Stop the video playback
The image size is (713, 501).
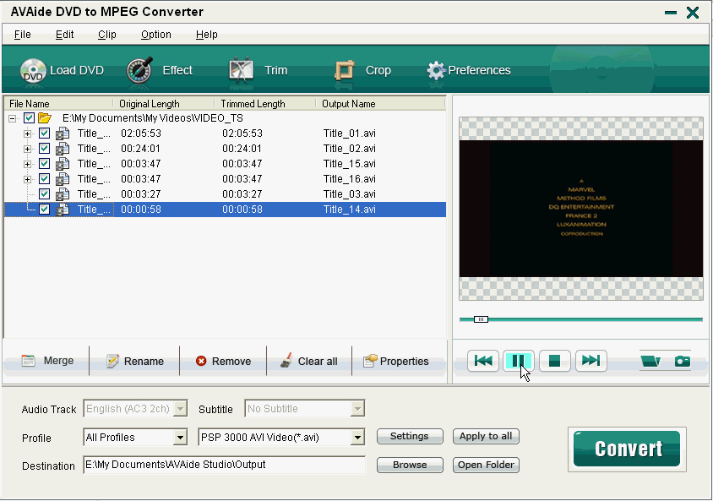[x=555, y=361]
